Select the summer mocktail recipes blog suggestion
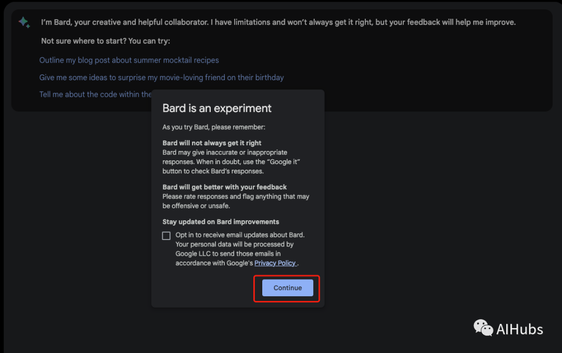 (x=129, y=60)
